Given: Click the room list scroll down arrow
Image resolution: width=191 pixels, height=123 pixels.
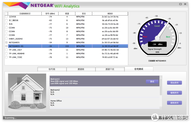Looking at the screenshot, I should tap(161, 108).
